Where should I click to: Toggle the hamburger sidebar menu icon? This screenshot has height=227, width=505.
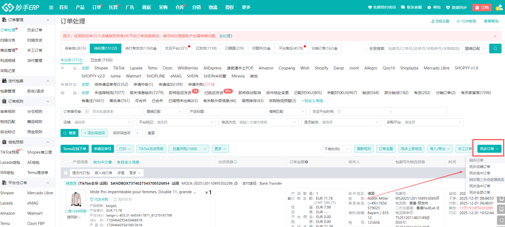tap(51, 8)
